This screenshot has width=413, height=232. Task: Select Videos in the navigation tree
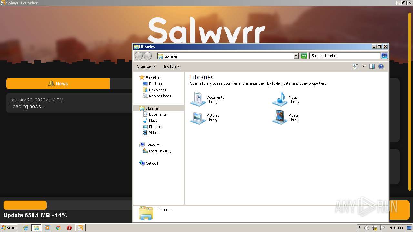[154, 133]
